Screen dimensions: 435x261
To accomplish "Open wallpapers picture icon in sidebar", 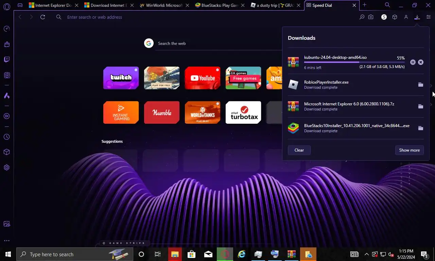I will tap(6, 224).
